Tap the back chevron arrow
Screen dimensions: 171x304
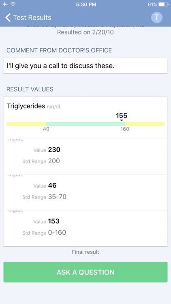pyautogui.click(x=8, y=17)
